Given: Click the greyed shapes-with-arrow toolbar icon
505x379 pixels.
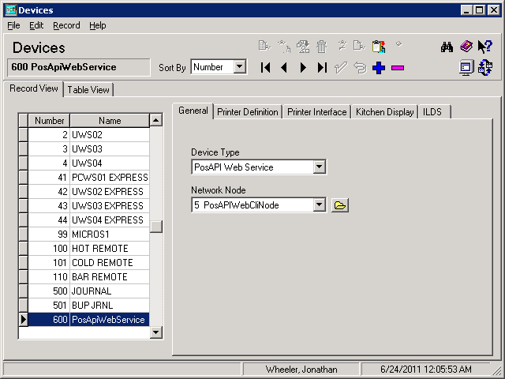Looking at the screenshot, I should point(303,47).
